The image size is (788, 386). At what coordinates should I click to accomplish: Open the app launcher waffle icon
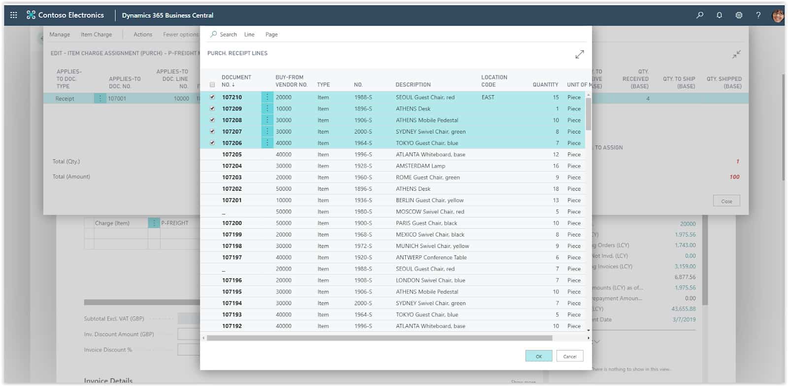[x=14, y=15]
